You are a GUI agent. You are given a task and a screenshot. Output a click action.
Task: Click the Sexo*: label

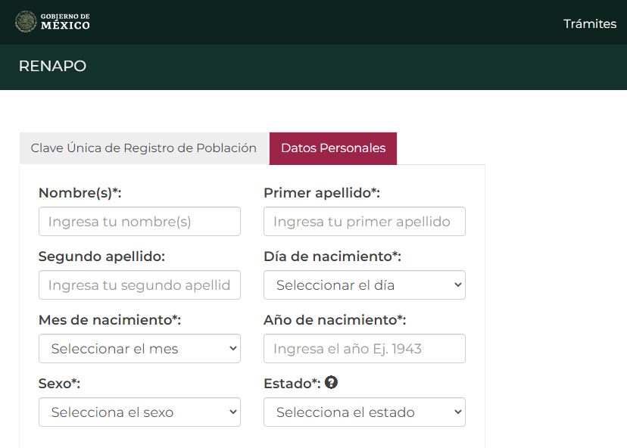point(60,384)
